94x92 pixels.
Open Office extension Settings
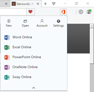pos(59,23)
